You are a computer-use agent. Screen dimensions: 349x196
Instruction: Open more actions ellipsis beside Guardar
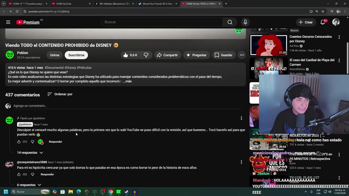[242, 55]
